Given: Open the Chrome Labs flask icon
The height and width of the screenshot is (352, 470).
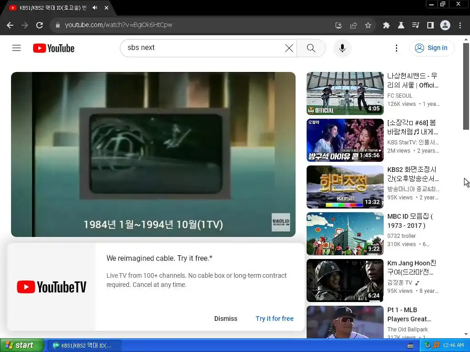Looking at the screenshot, I should [401, 25].
